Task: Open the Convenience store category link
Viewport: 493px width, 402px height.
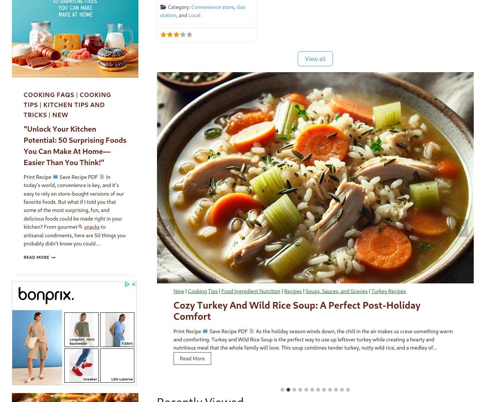Action: click(212, 7)
